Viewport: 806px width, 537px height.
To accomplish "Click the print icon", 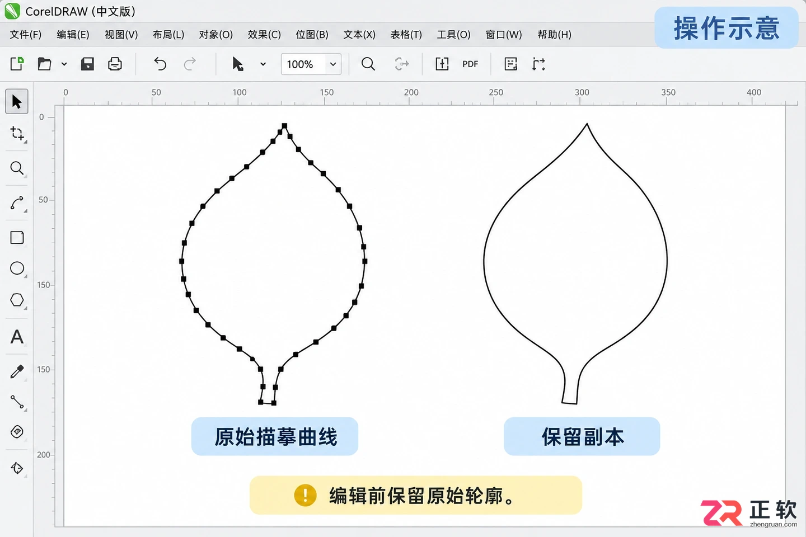I will click(115, 64).
